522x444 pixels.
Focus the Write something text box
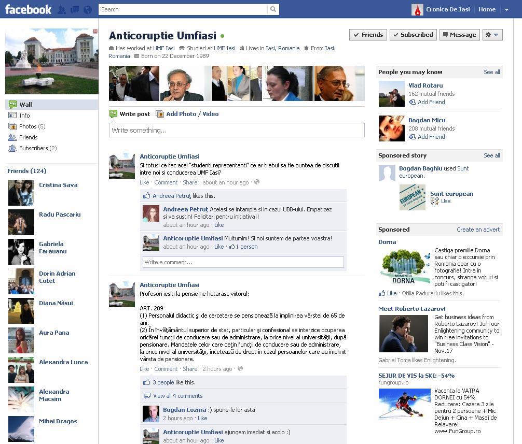pos(237,130)
